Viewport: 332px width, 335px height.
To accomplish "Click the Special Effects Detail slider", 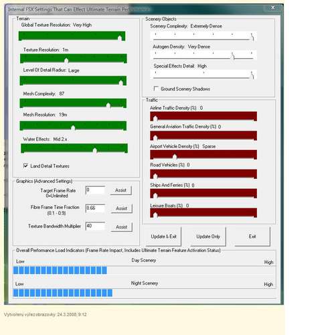I will click(x=203, y=74).
